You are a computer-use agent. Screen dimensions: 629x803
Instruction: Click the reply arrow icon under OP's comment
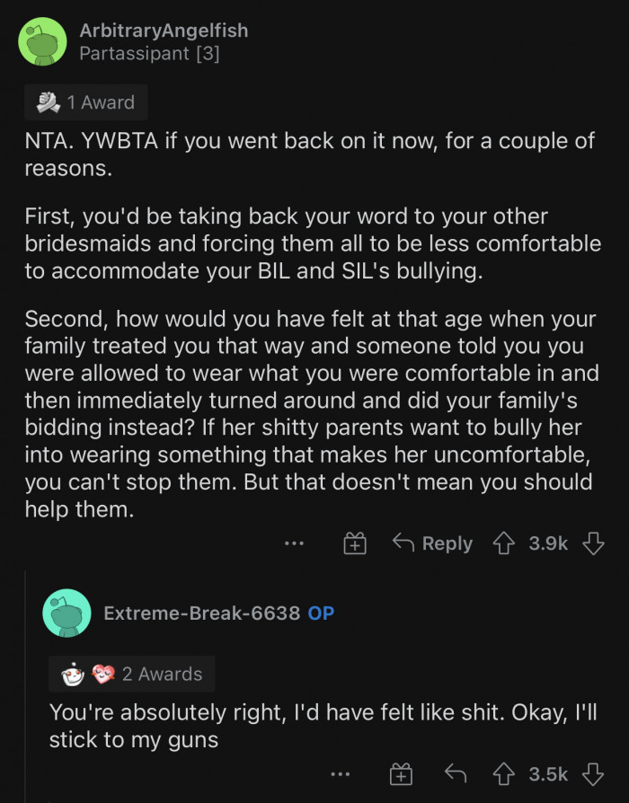[455, 773]
